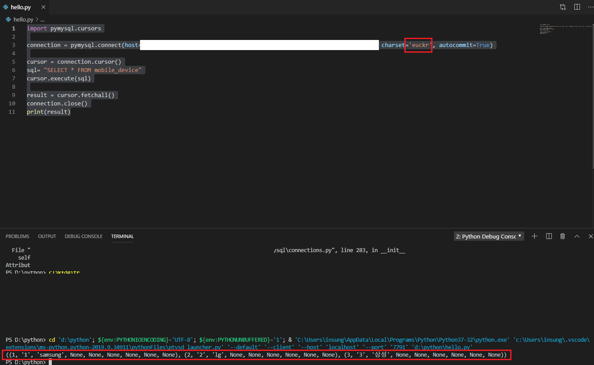The image size is (594, 365).
Task: Click '삼성' value in terminal output
Action: 382,355
